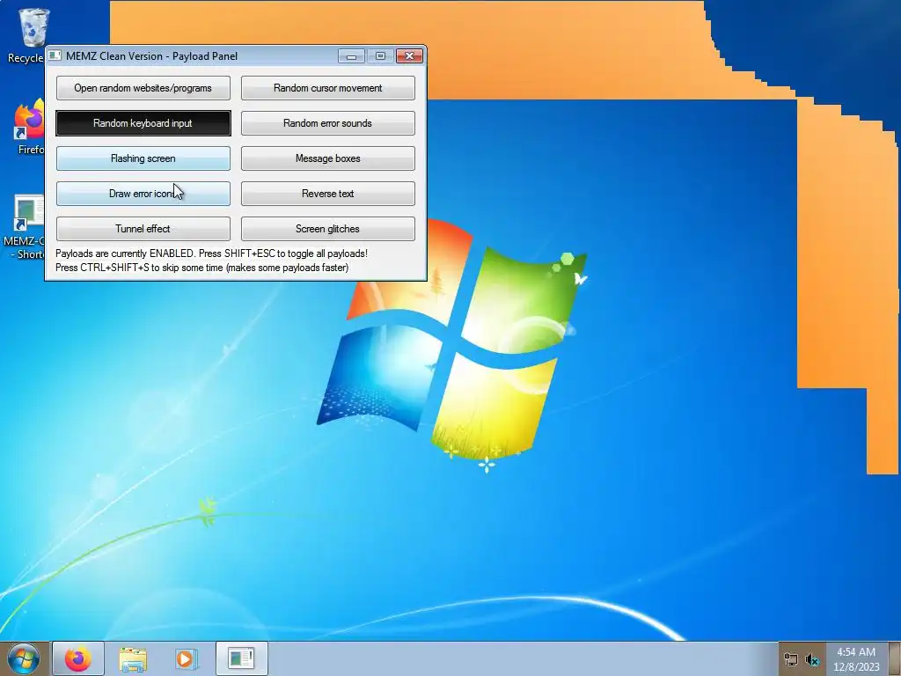Click the 'Payloads are currently ENABLED' status text
This screenshot has height=676, width=901.
[x=211, y=253]
